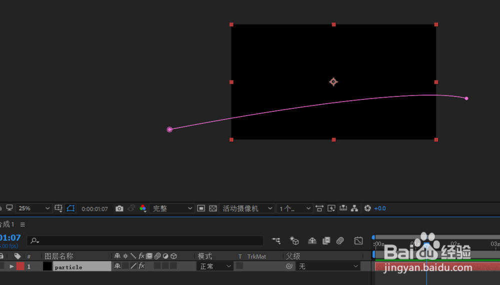Toggle mask and shape path visibility
Screen dimensions: 500x285
click(x=70, y=208)
